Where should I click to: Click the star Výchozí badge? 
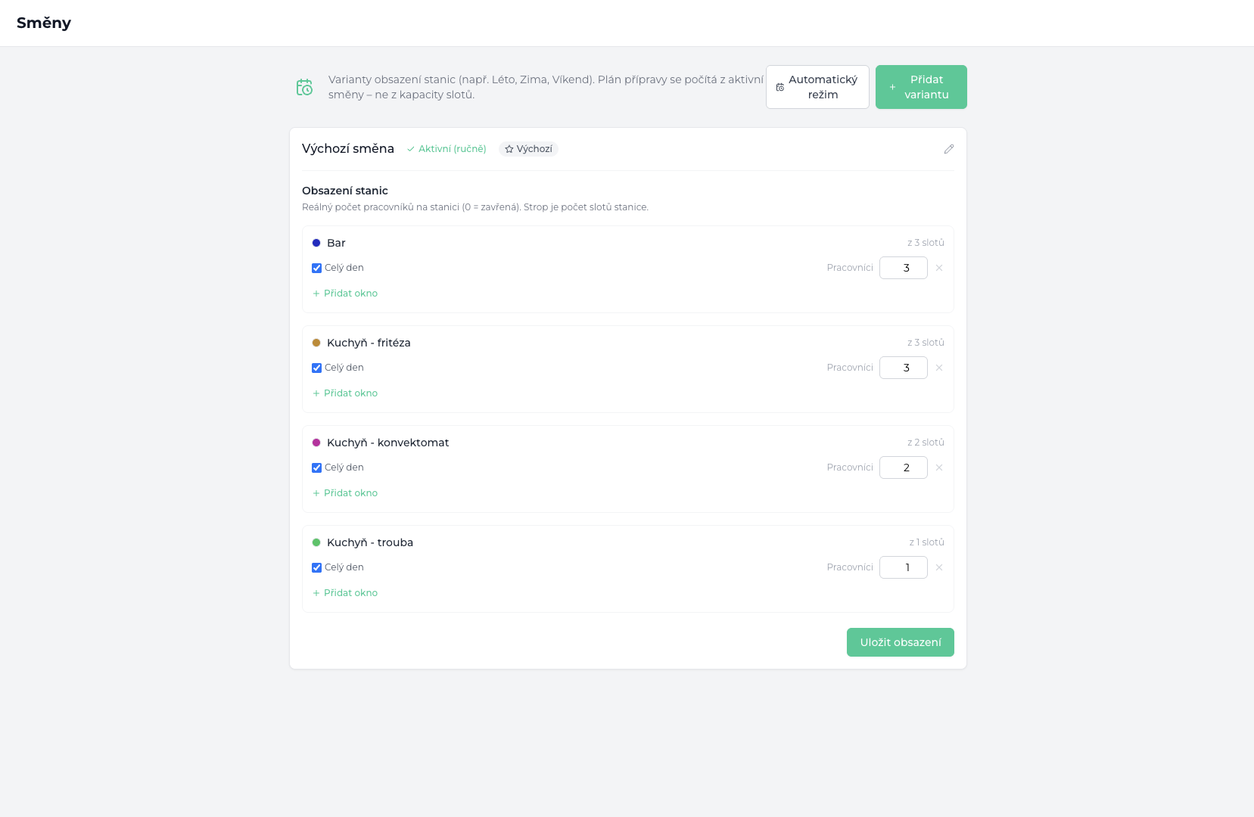[x=528, y=149]
